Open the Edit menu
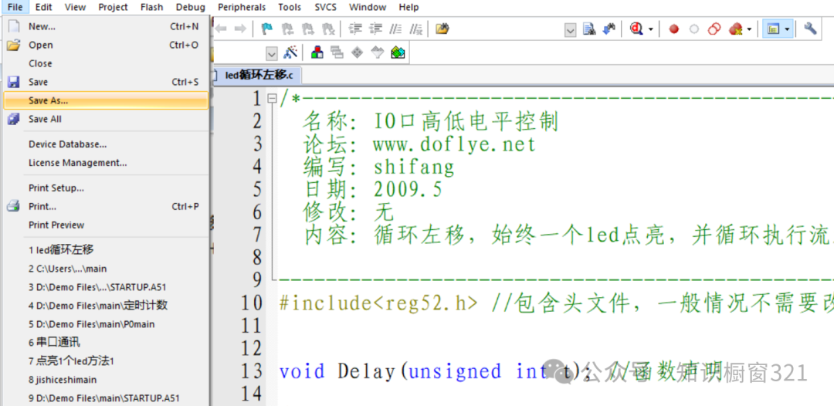The image size is (834, 406). click(43, 8)
